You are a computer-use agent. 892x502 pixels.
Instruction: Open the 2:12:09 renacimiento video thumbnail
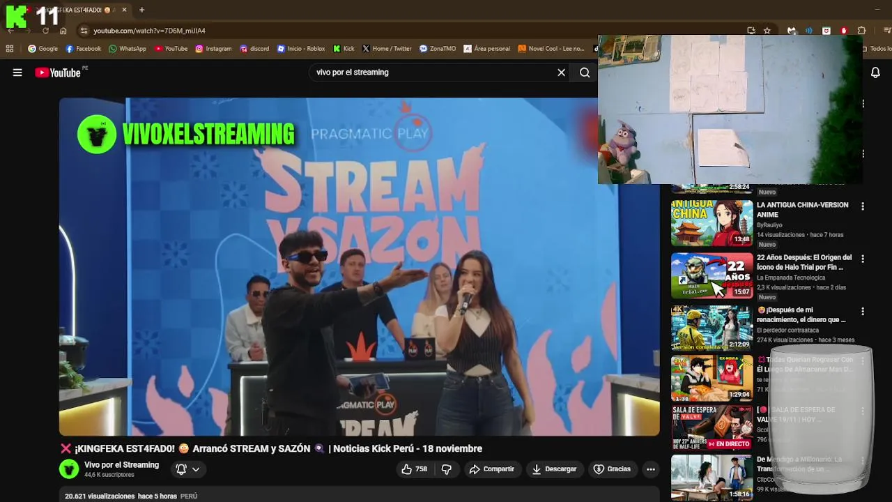tap(712, 328)
